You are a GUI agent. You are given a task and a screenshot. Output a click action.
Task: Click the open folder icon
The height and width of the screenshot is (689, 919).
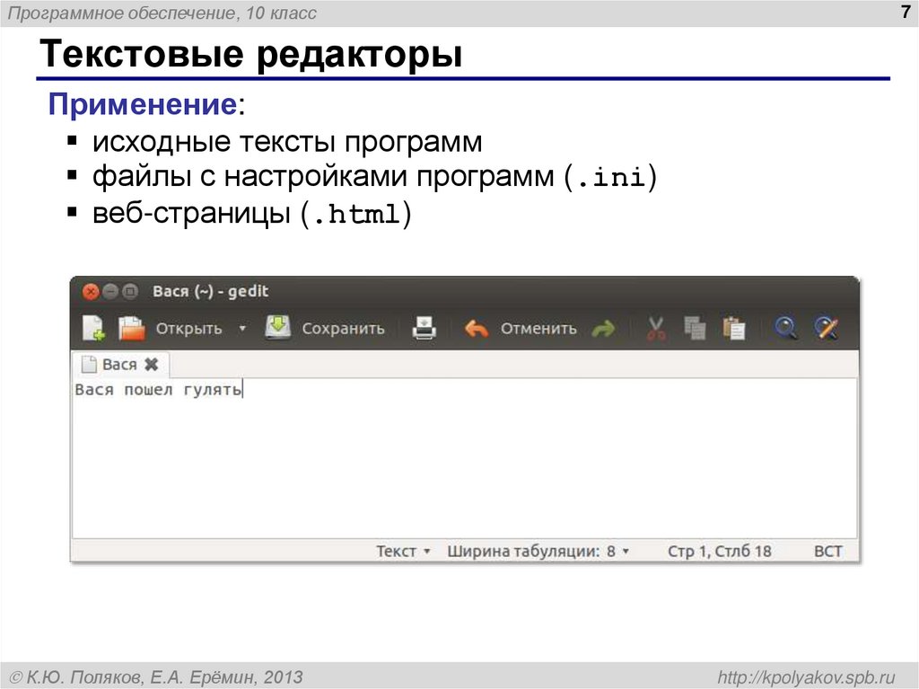click(133, 329)
